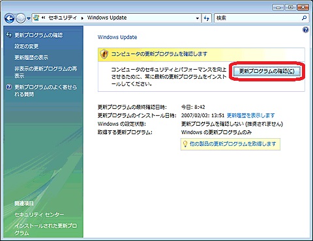Click the help icon beside よく寄せられる質問

(x=8, y=87)
